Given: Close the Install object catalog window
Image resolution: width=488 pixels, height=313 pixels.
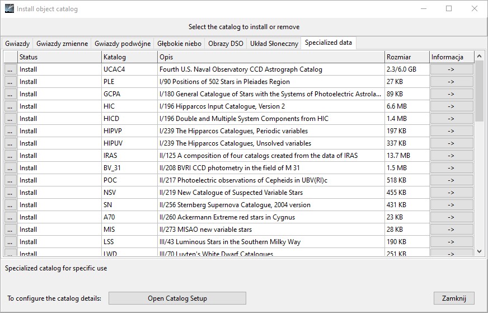Looking at the screenshot, I should (x=475, y=9).
